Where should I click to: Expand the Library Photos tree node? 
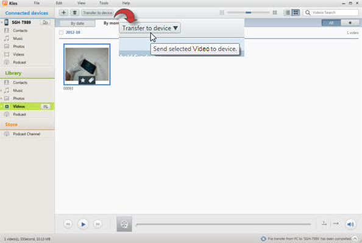click(1, 99)
